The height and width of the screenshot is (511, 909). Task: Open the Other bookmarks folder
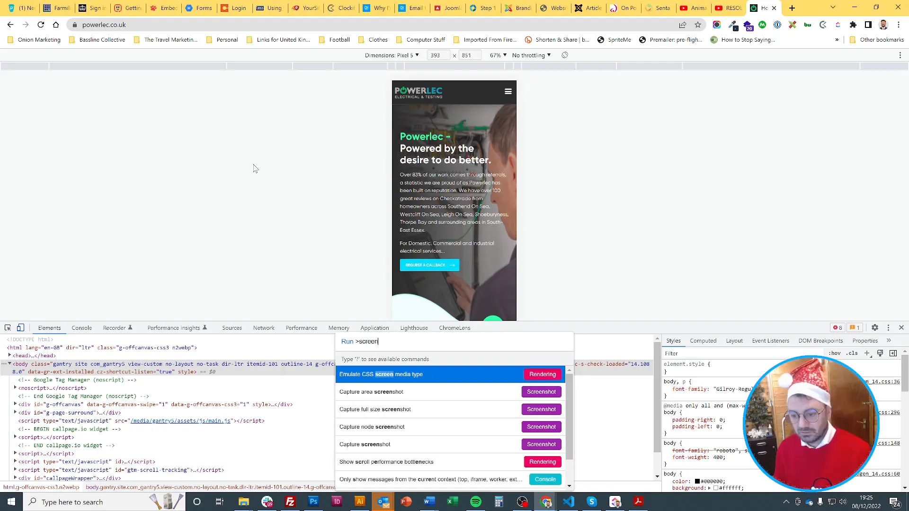coord(877,40)
